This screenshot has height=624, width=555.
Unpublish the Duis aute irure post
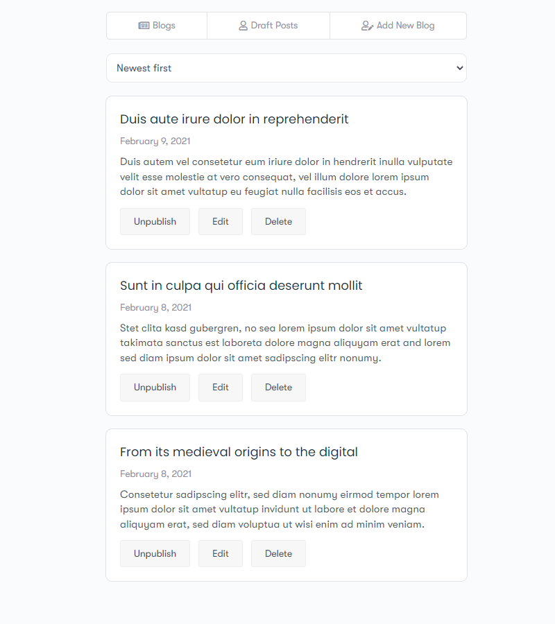click(155, 222)
